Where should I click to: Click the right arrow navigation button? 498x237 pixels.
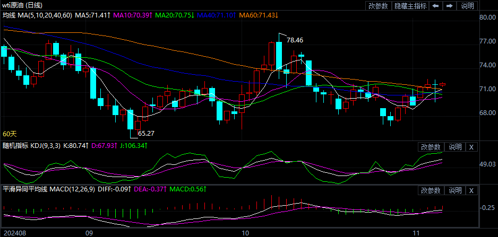[x=450, y=6]
